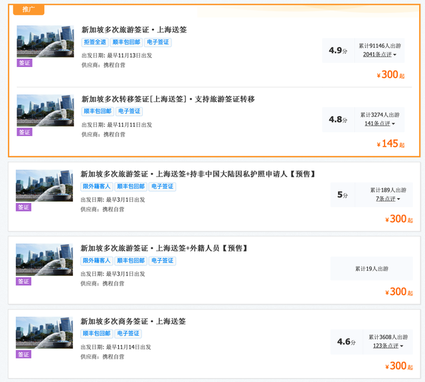425x382 pixels.
Task: Open the 上海送签+外籍人员【预售】 visa title
Action: tap(164, 248)
